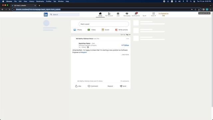
Task: Click the share icon in address bar
Action: (x=195, y=9)
